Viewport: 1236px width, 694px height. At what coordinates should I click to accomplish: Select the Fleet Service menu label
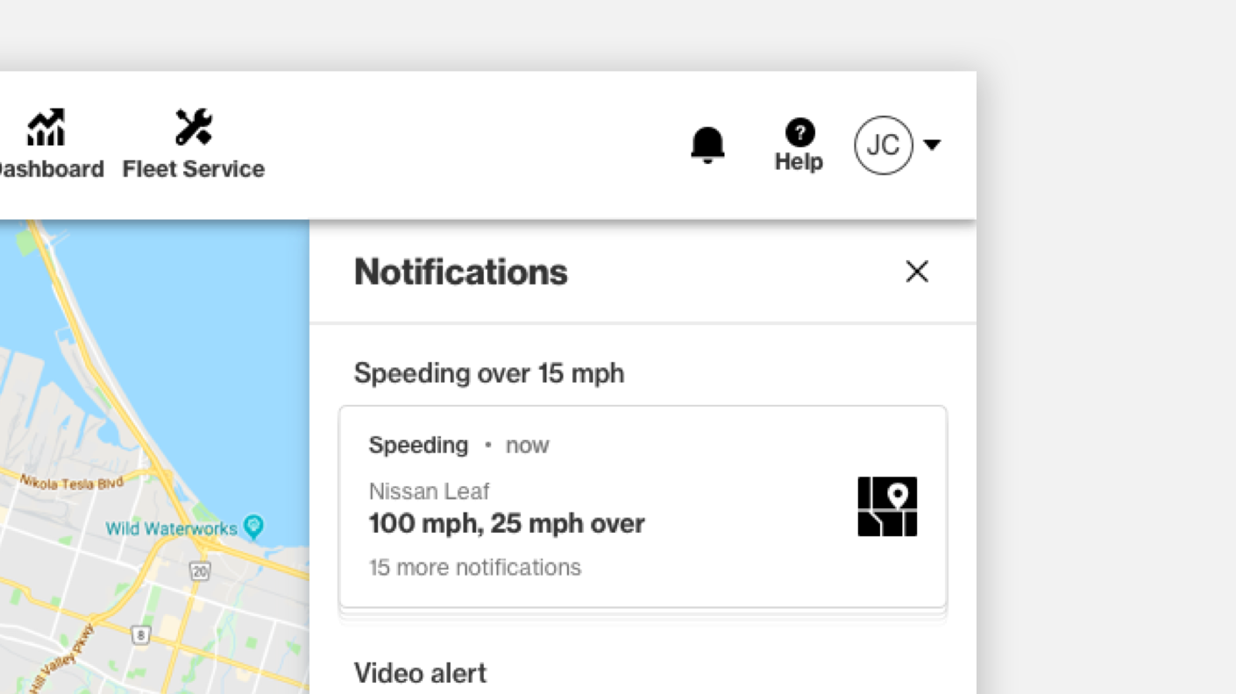point(194,169)
